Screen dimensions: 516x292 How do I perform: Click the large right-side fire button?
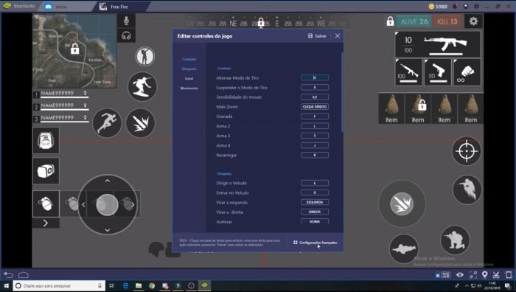pos(402,204)
